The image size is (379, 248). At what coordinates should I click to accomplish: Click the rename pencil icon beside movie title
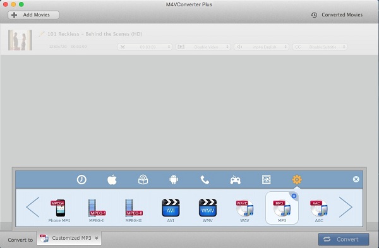pos(42,34)
